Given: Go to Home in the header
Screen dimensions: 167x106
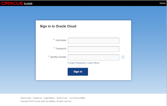Looking at the screenshot, I should point(162,3).
